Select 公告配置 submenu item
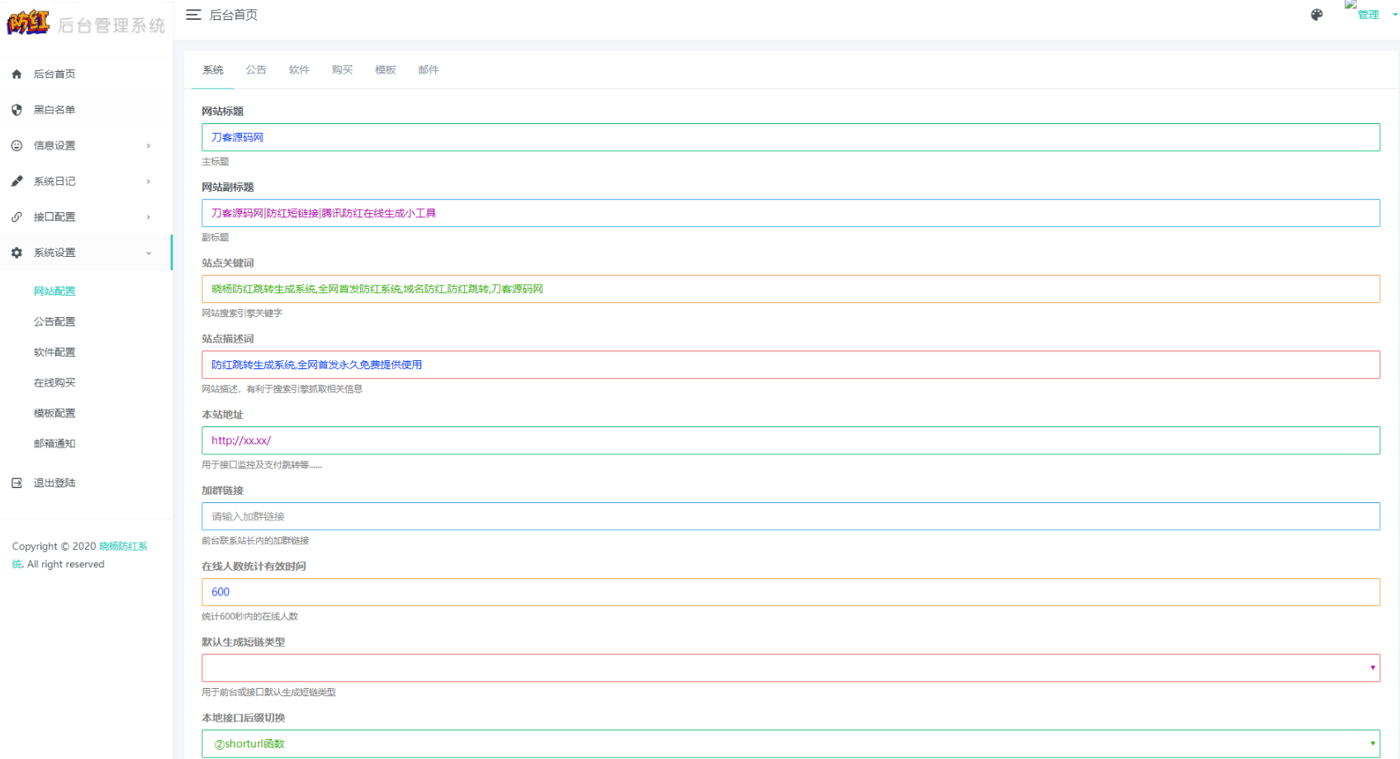The image size is (1400, 759). [55, 322]
